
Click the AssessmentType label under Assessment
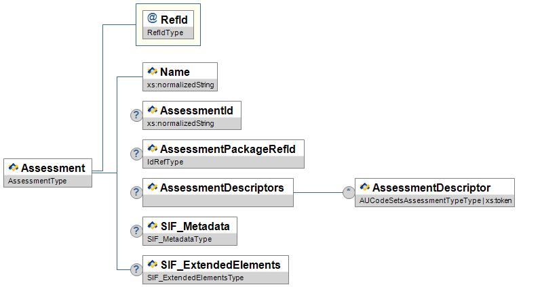coord(37,181)
